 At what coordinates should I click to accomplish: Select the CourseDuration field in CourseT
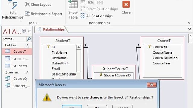pyautogui.click(x=165, y=58)
